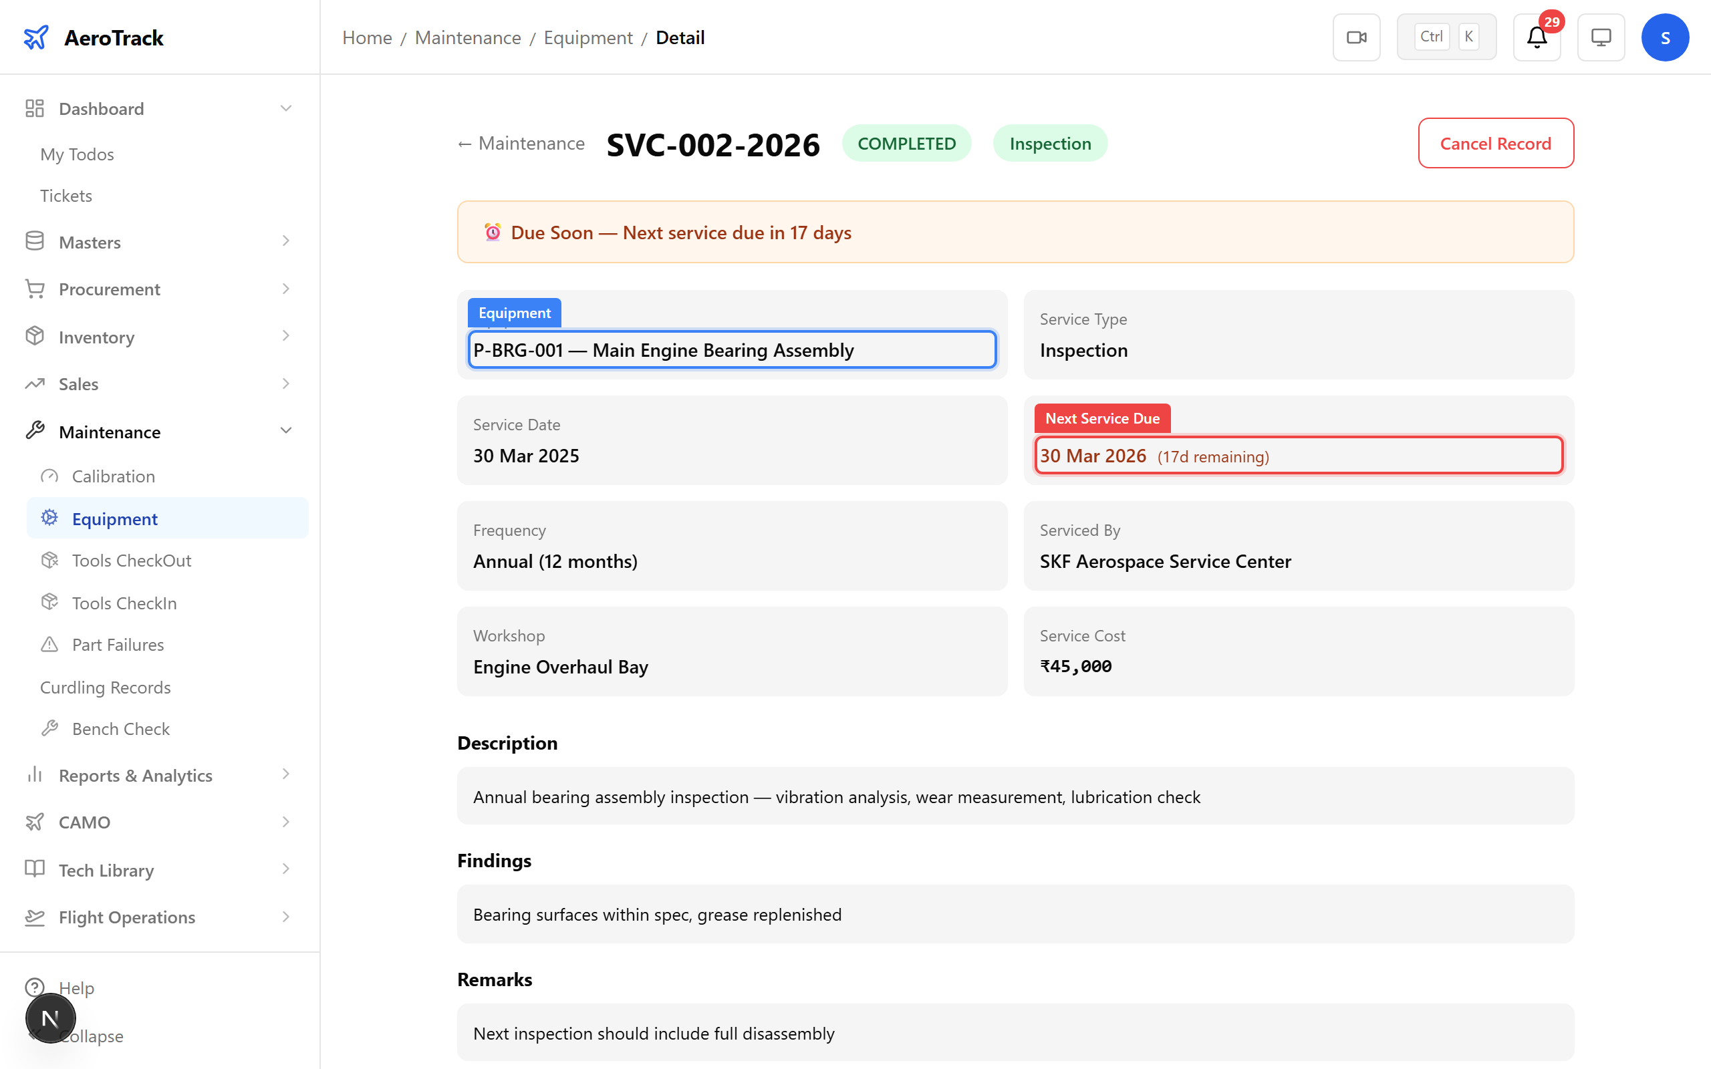The image size is (1711, 1069).
Task: Click the AeroTrack airplane logo
Action: pyautogui.click(x=36, y=37)
